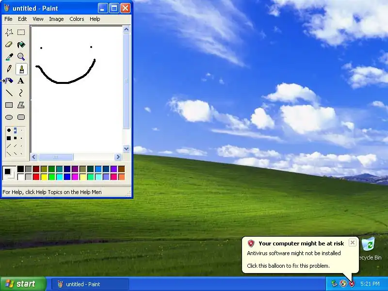The image size is (388, 291).
Task: Select the medium forward-slash brush shape
Action: pyautogui.click(x=16, y=146)
